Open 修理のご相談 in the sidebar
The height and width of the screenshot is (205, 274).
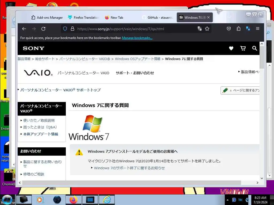pos(33,174)
